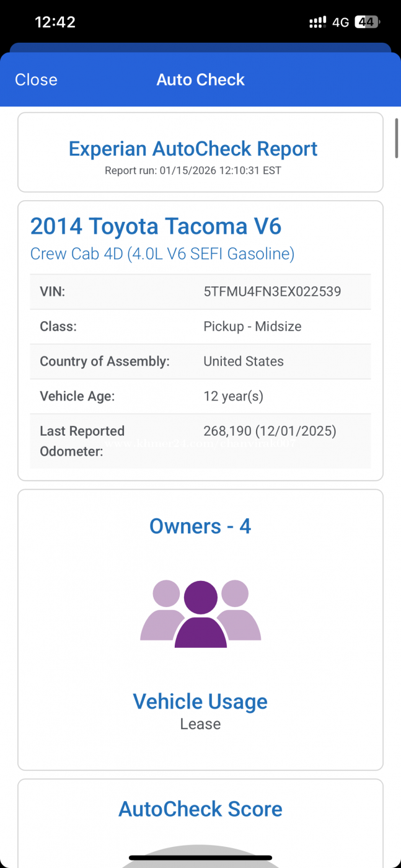Select the VIN number value
The height and width of the screenshot is (868, 401).
coord(272,291)
